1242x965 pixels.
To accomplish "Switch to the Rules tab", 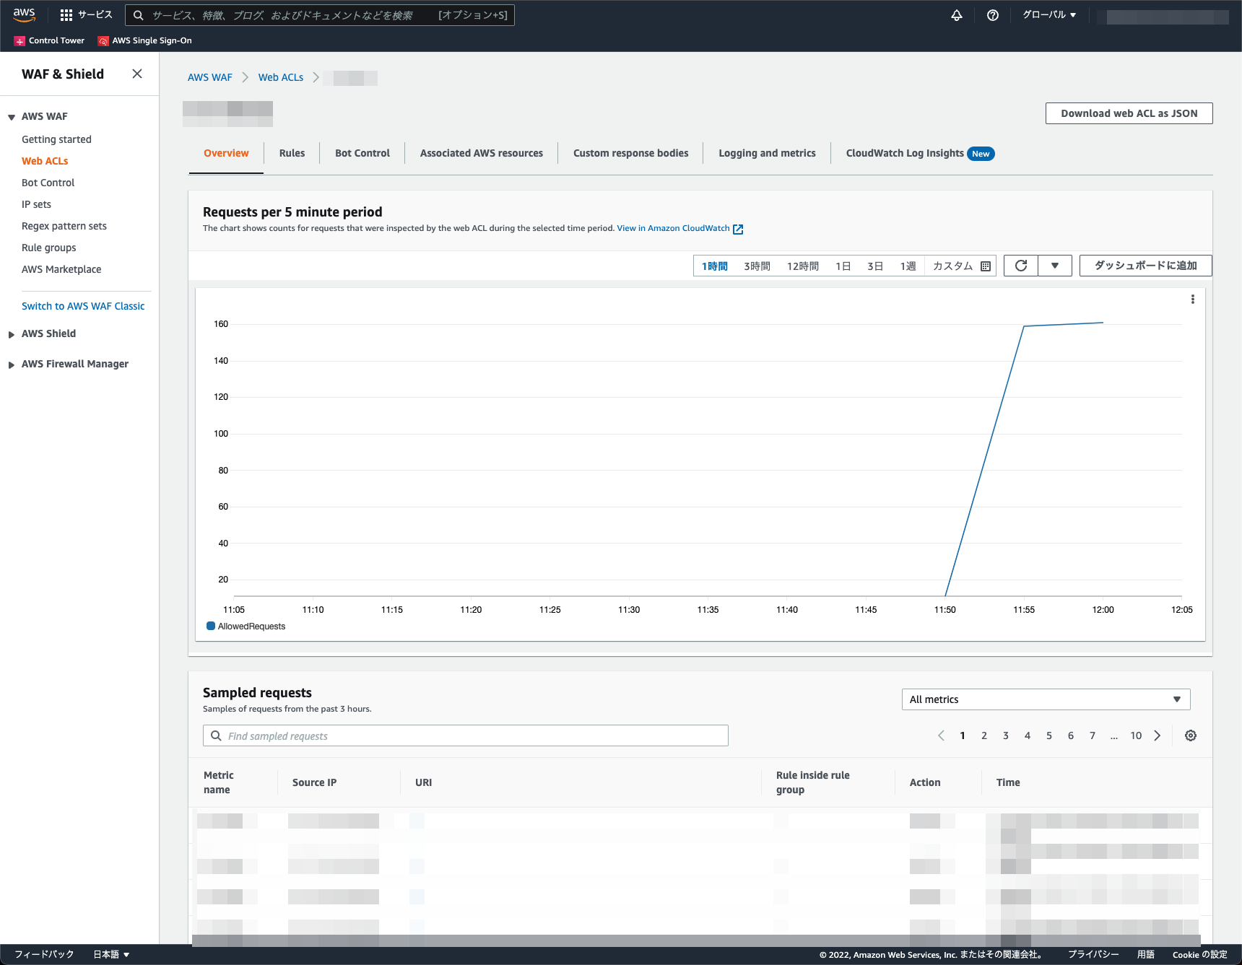I will (x=292, y=153).
